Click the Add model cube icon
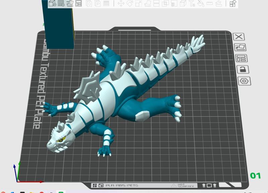This screenshot has width=268, height=193. point(53,4)
